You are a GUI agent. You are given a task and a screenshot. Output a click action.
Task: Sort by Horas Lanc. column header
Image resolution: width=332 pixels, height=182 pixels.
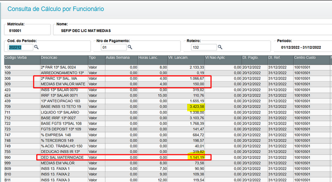[x=153, y=60]
